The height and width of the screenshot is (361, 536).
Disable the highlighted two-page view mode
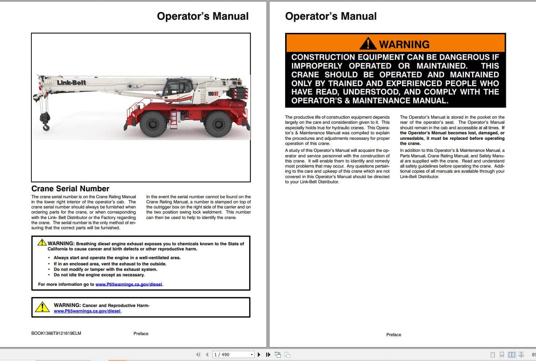[x=511, y=354]
